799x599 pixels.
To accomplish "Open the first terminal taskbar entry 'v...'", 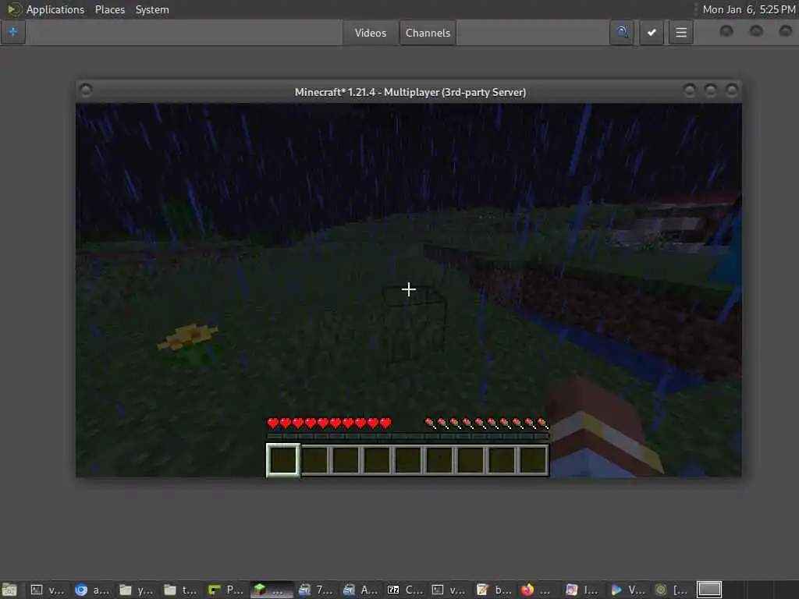I will pos(48,590).
